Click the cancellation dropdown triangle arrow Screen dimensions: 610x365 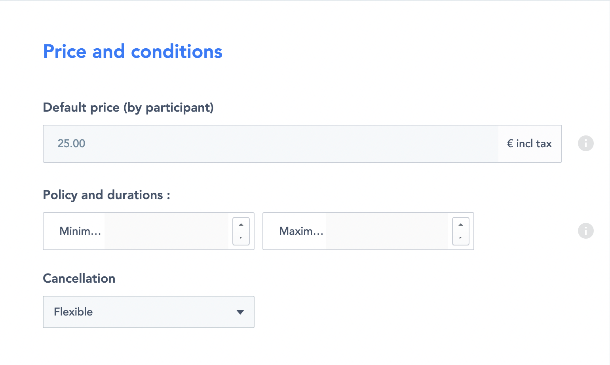tap(240, 312)
